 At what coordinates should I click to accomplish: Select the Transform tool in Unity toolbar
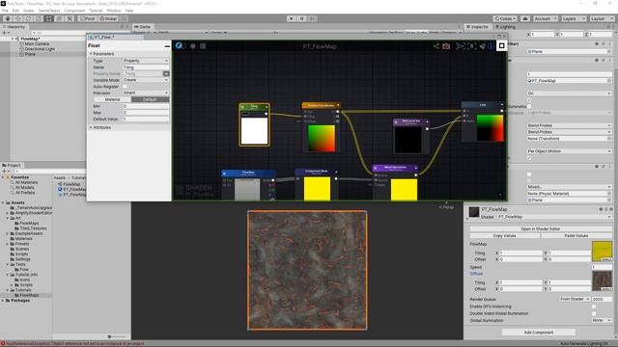(59, 18)
